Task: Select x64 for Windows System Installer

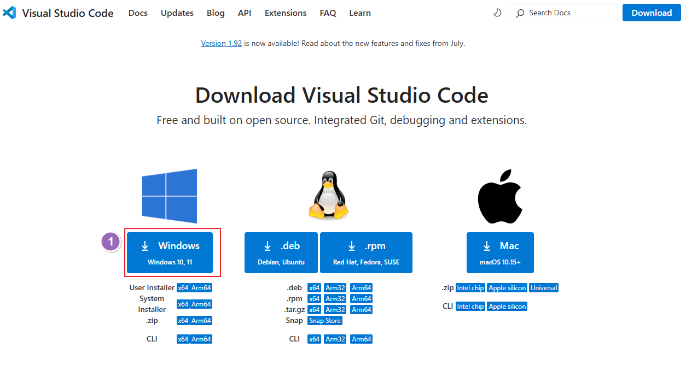Action: [x=183, y=304]
